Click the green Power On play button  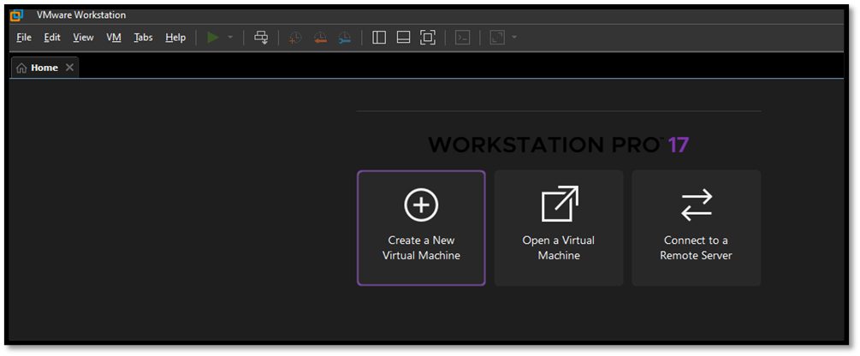(x=213, y=38)
